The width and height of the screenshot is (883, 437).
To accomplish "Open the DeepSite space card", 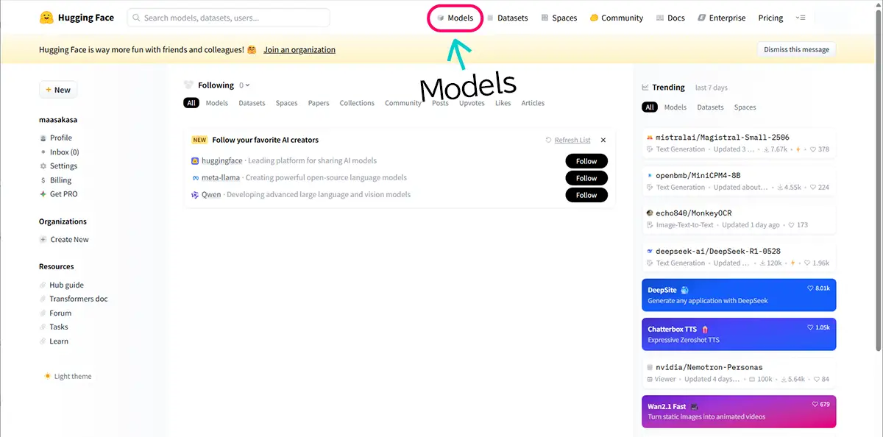I will (x=739, y=295).
